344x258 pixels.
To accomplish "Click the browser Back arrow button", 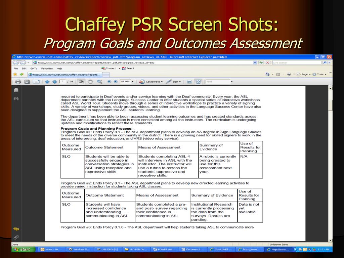I will click(15, 62).
